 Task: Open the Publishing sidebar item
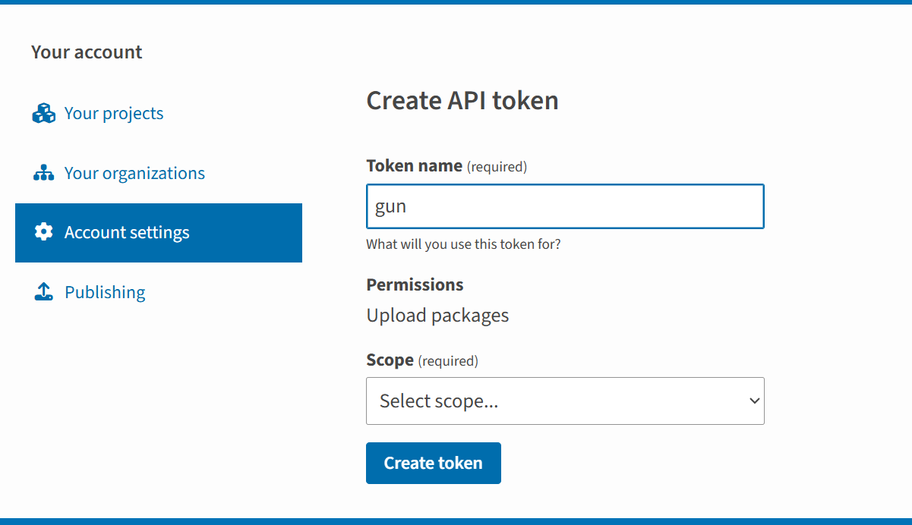click(105, 293)
